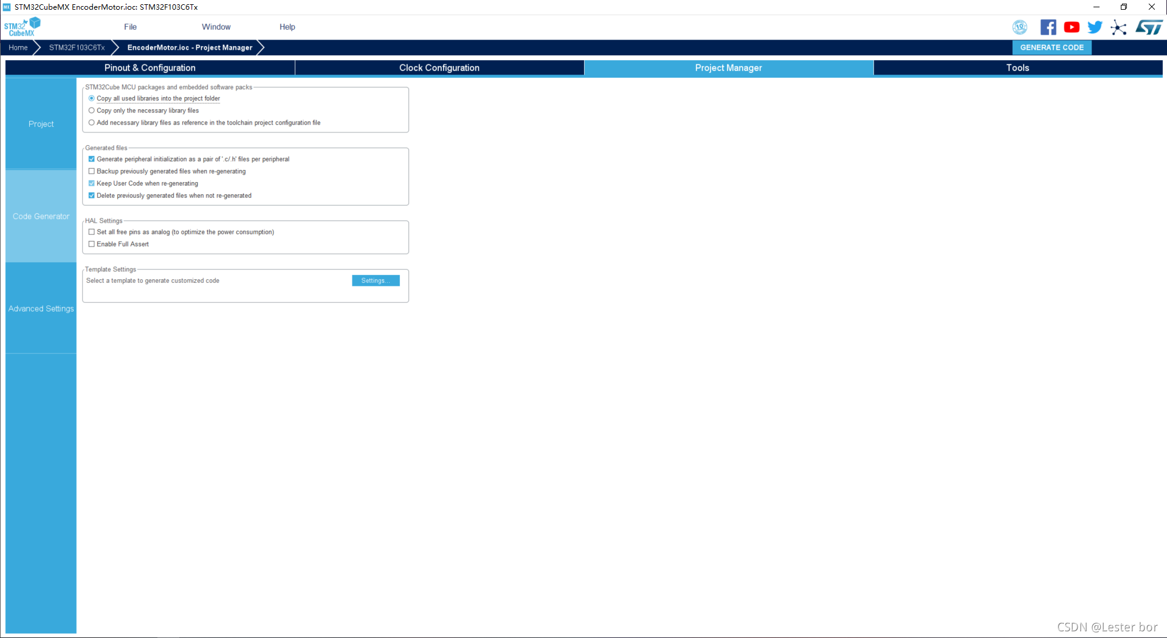This screenshot has width=1167, height=638.
Task: Open the Facebook icon link
Action: tap(1048, 27)
